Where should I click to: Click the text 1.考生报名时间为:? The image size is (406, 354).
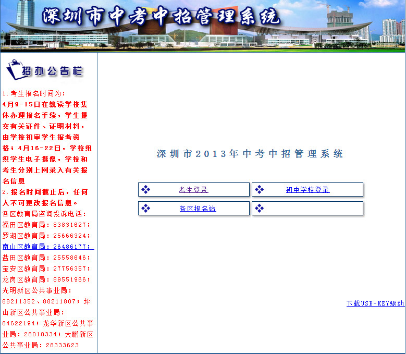pos(34,93)
